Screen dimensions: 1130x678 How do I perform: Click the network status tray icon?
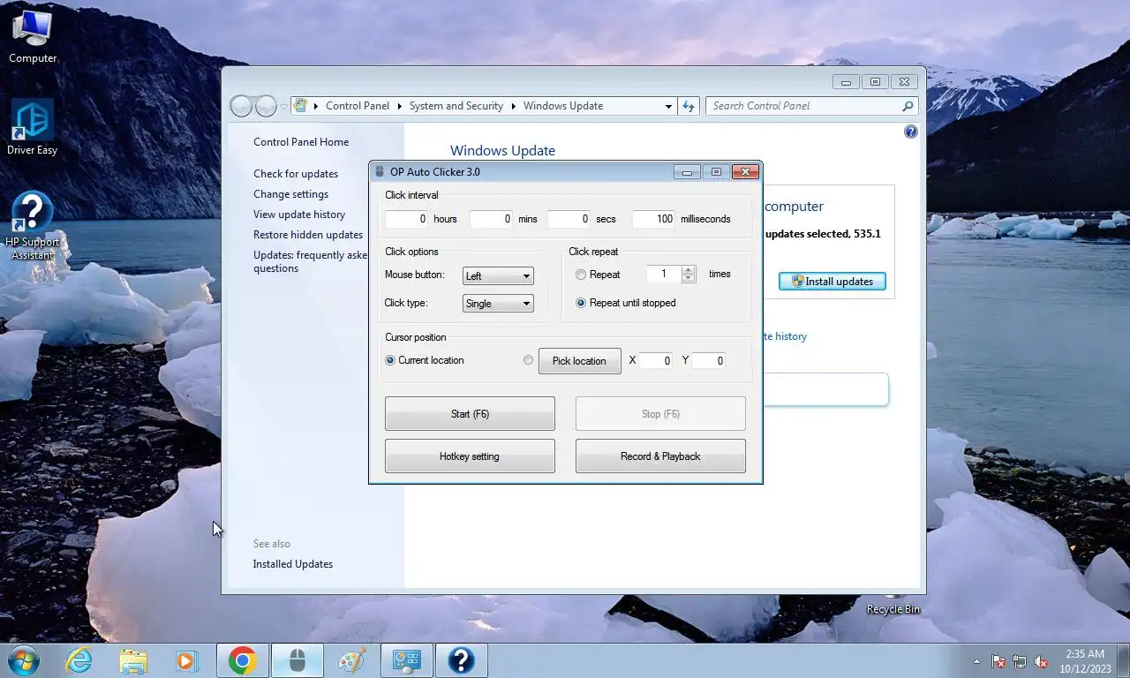tap(1020, 661)
